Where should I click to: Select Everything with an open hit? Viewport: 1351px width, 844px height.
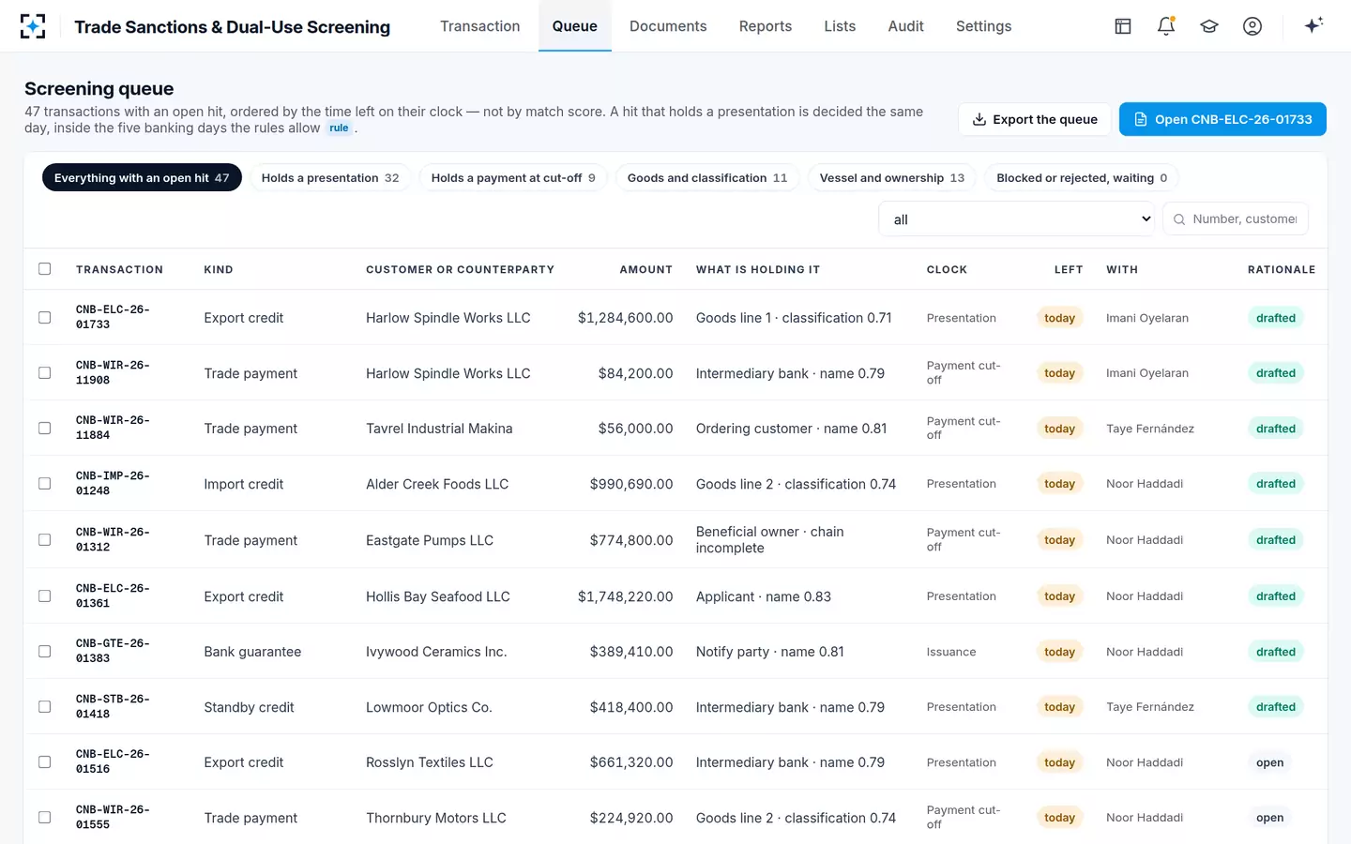(142, 178)
